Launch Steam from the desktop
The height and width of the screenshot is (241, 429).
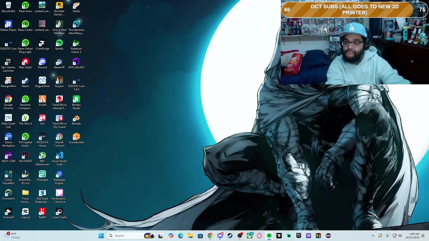point(25,82)
